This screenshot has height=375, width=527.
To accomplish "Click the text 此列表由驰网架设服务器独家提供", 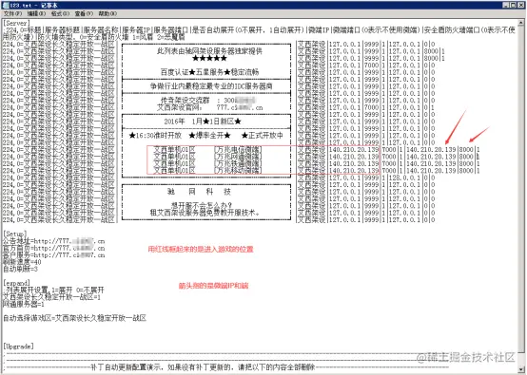I will point(209,51).
